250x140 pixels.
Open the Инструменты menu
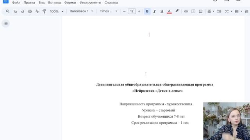(90, 3)
